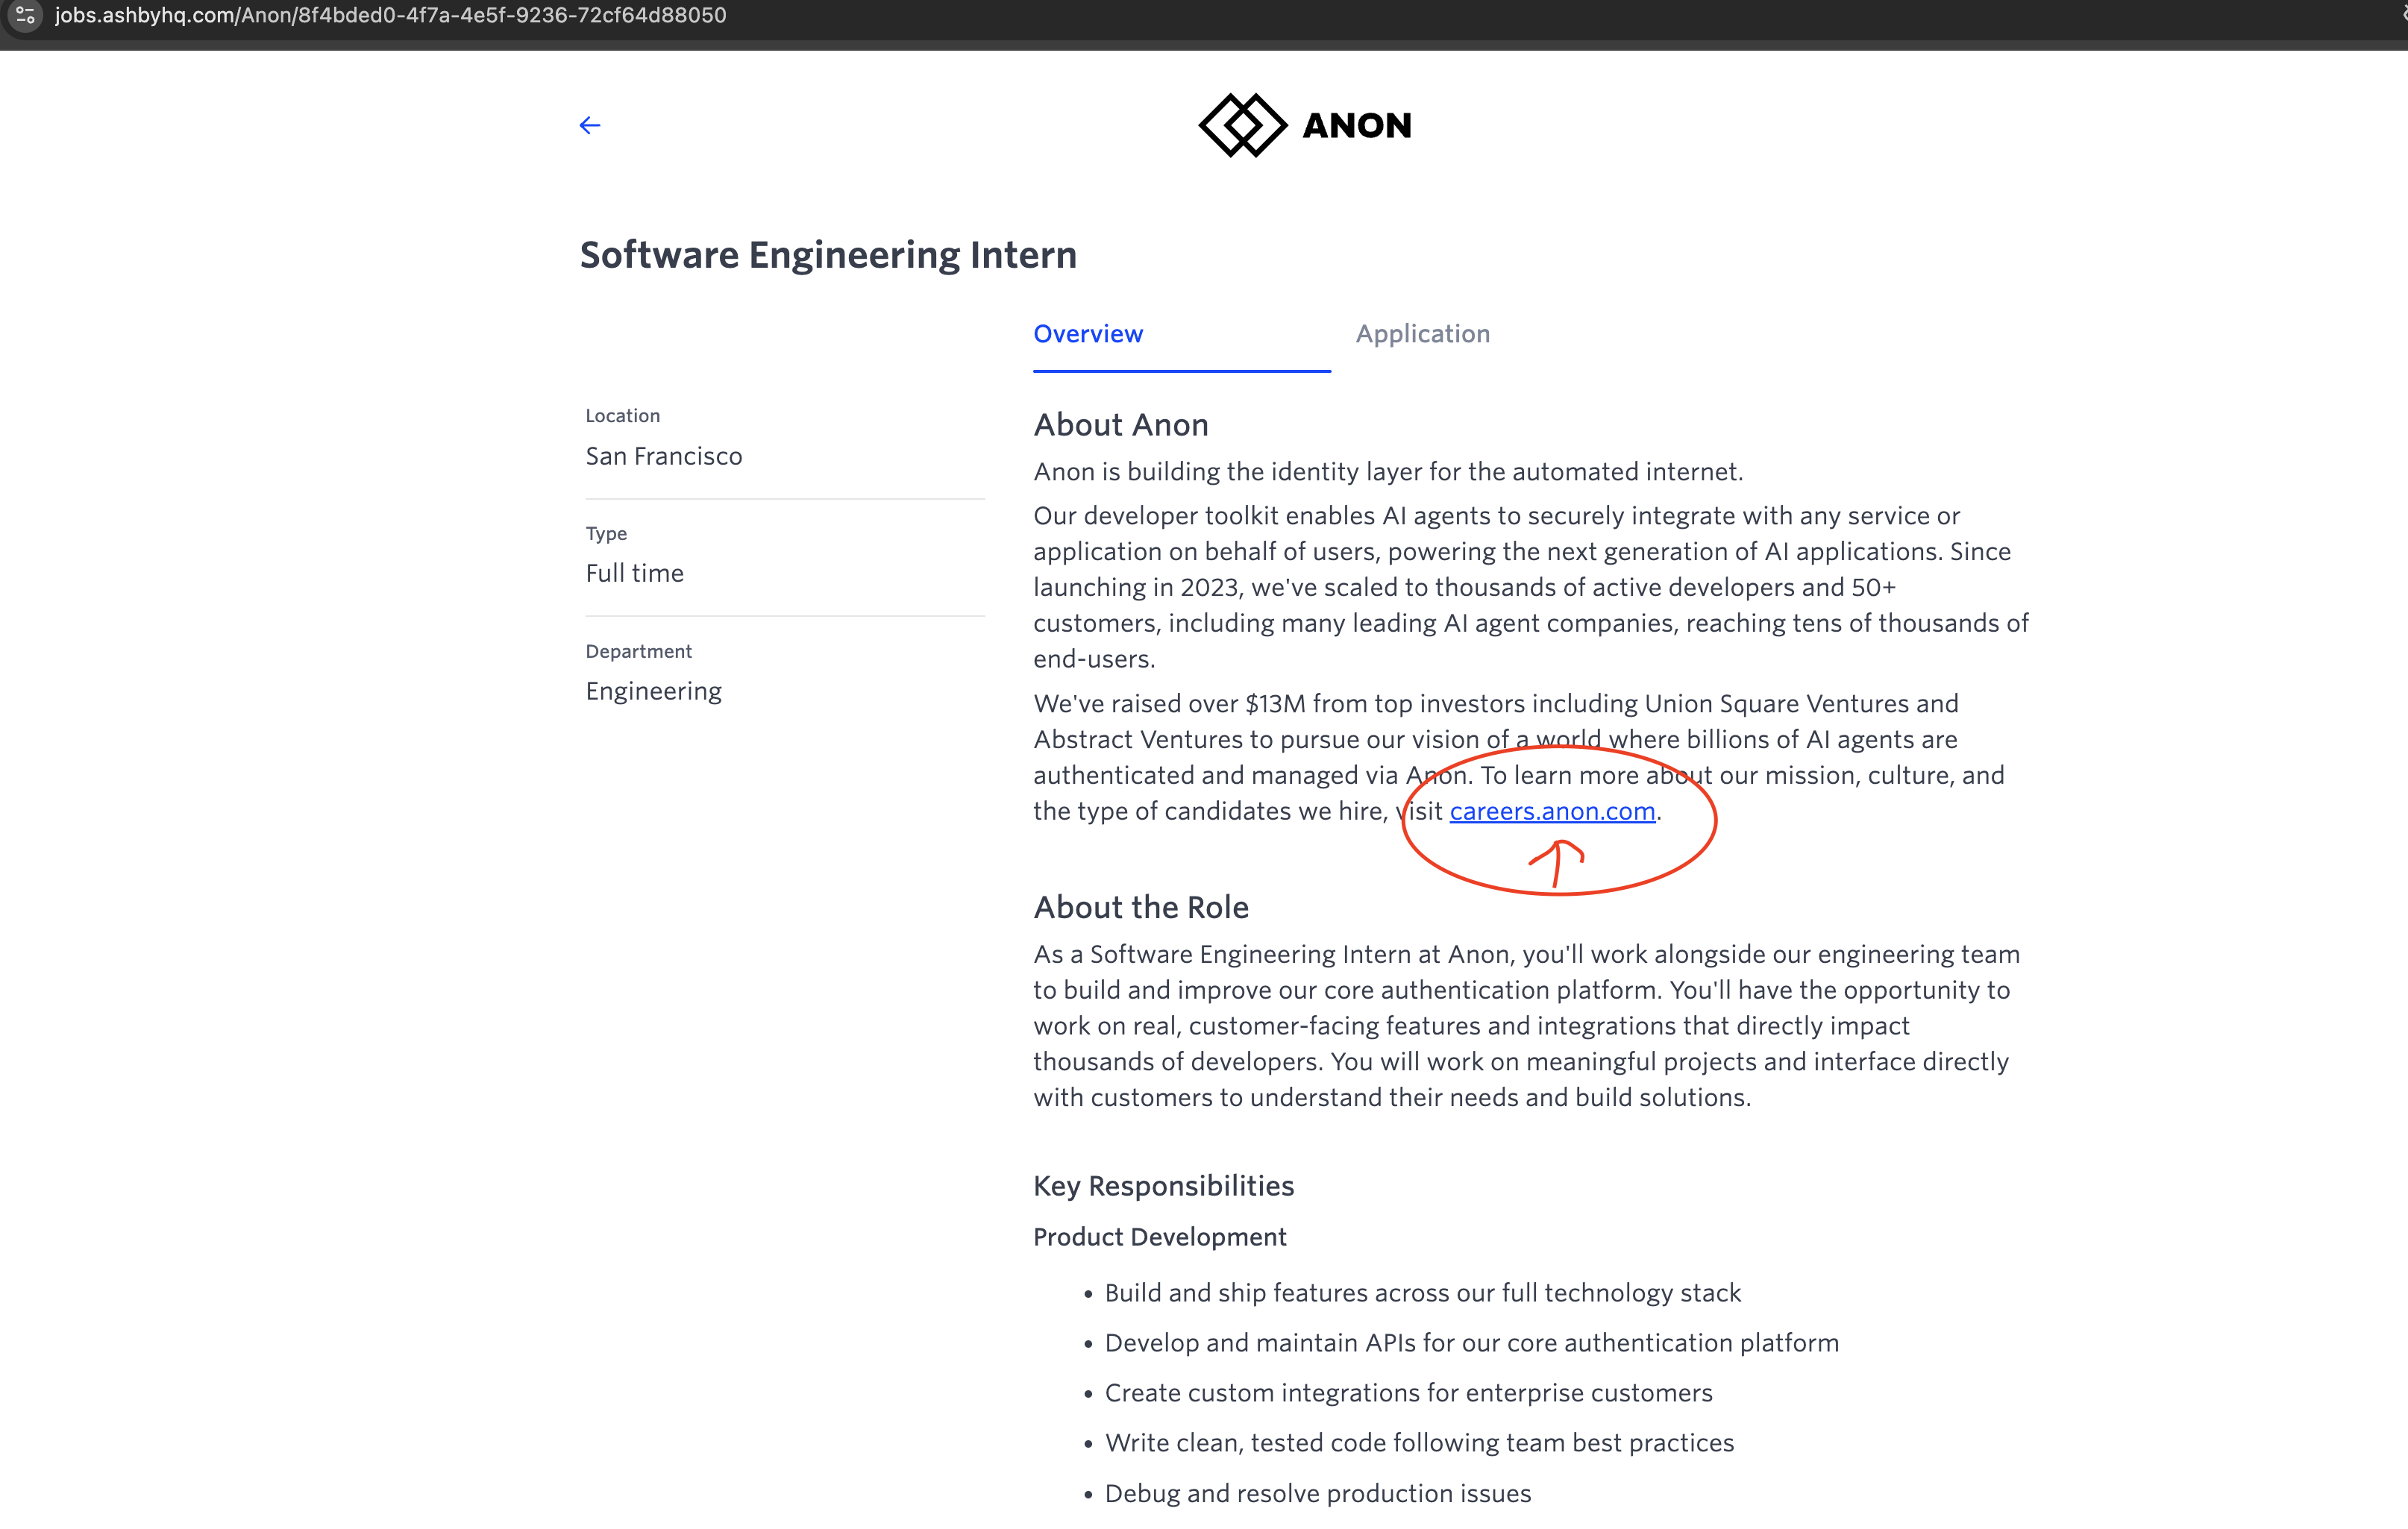Click the 'Debug and resolve production issues' bullet
The height and width of the screenshot is (1529, 2408).
(1317, 1493)
